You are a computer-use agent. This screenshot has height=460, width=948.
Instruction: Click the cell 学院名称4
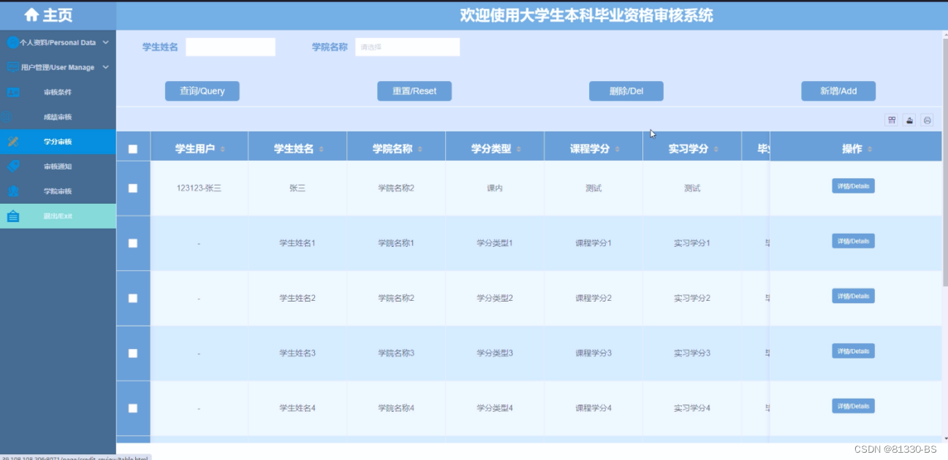pos(396,408)
